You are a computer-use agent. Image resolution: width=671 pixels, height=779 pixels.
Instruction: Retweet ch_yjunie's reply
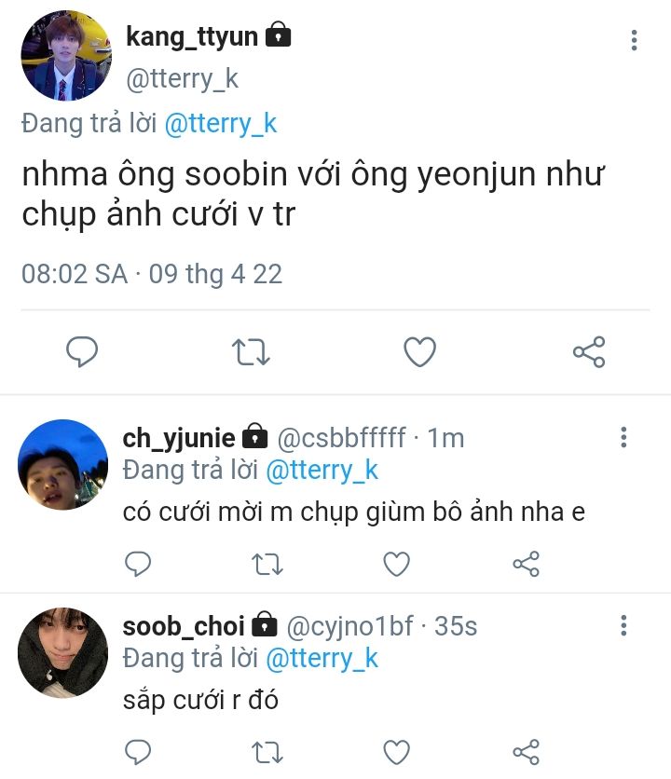tap(267, 563)
